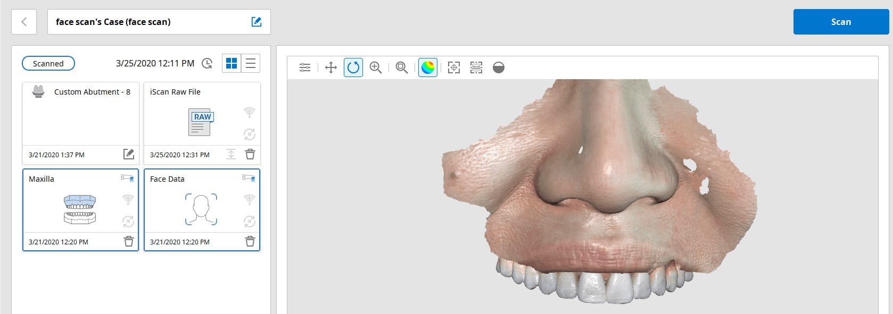Viewport: 893px width, 314px height.
Task: Select the Maxilla scan card
Action: click(81, 209)
